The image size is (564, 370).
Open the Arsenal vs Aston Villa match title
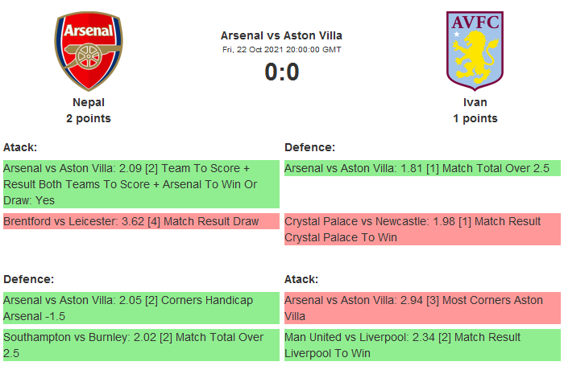point(281,35)
